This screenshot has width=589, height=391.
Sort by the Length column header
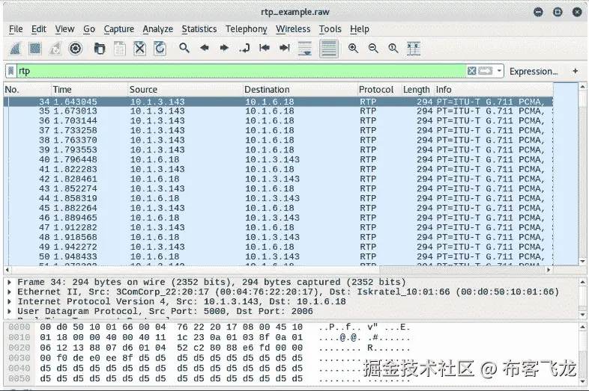tap(417, 90)
